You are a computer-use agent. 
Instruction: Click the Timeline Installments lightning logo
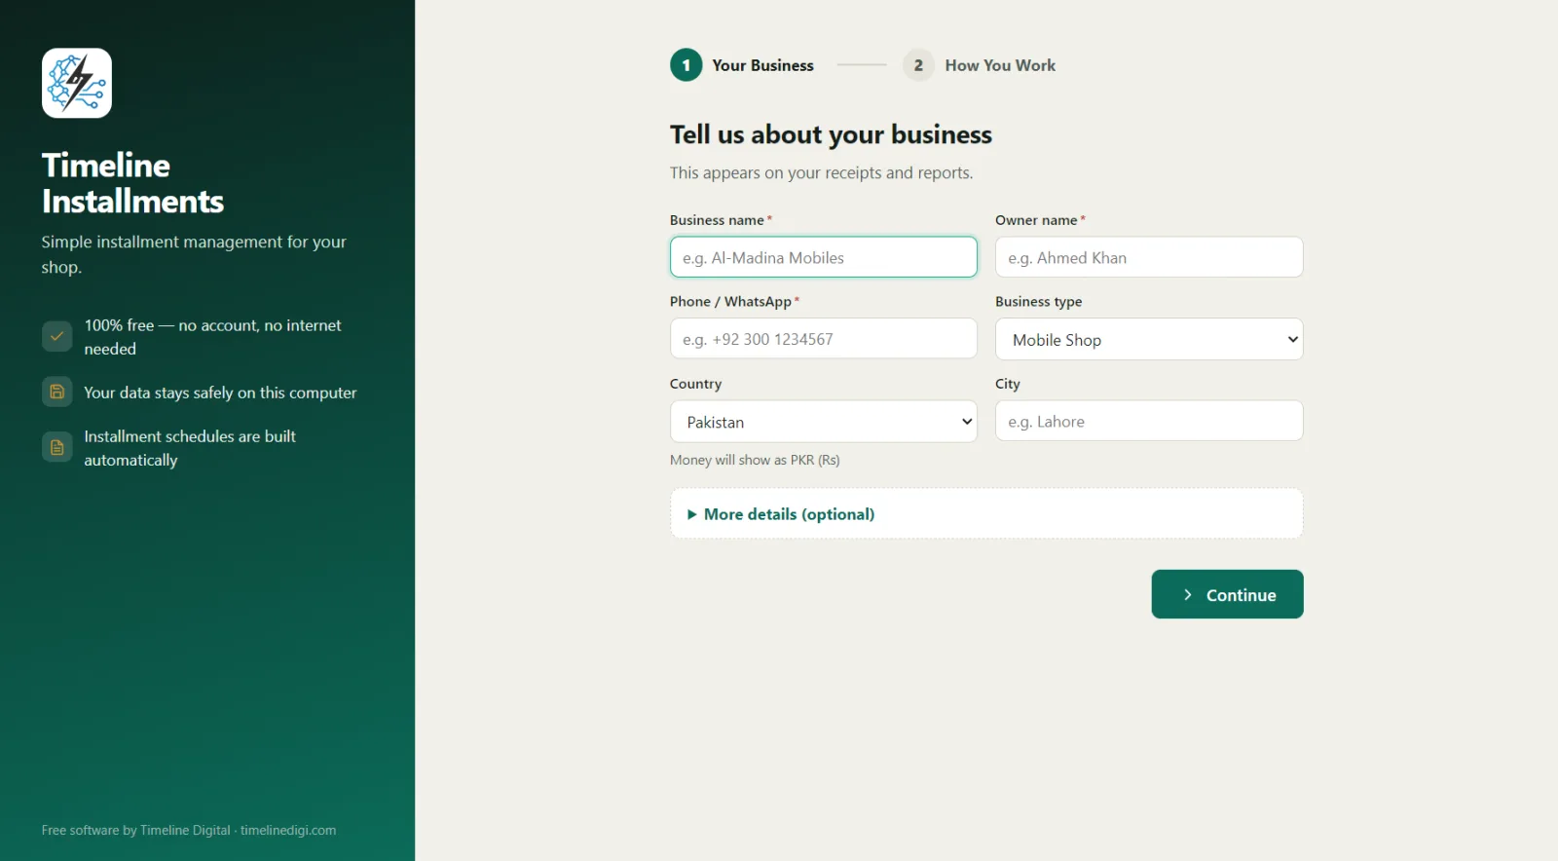pos(77,83)
